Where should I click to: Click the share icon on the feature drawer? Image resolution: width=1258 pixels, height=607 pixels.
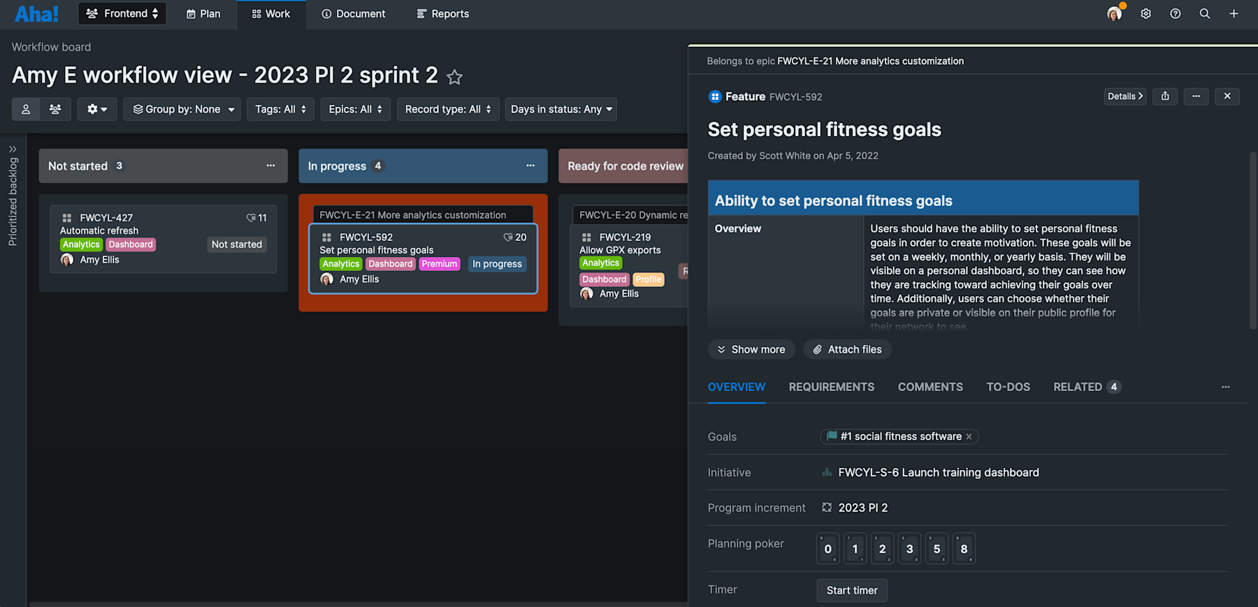coord(1164,96)
